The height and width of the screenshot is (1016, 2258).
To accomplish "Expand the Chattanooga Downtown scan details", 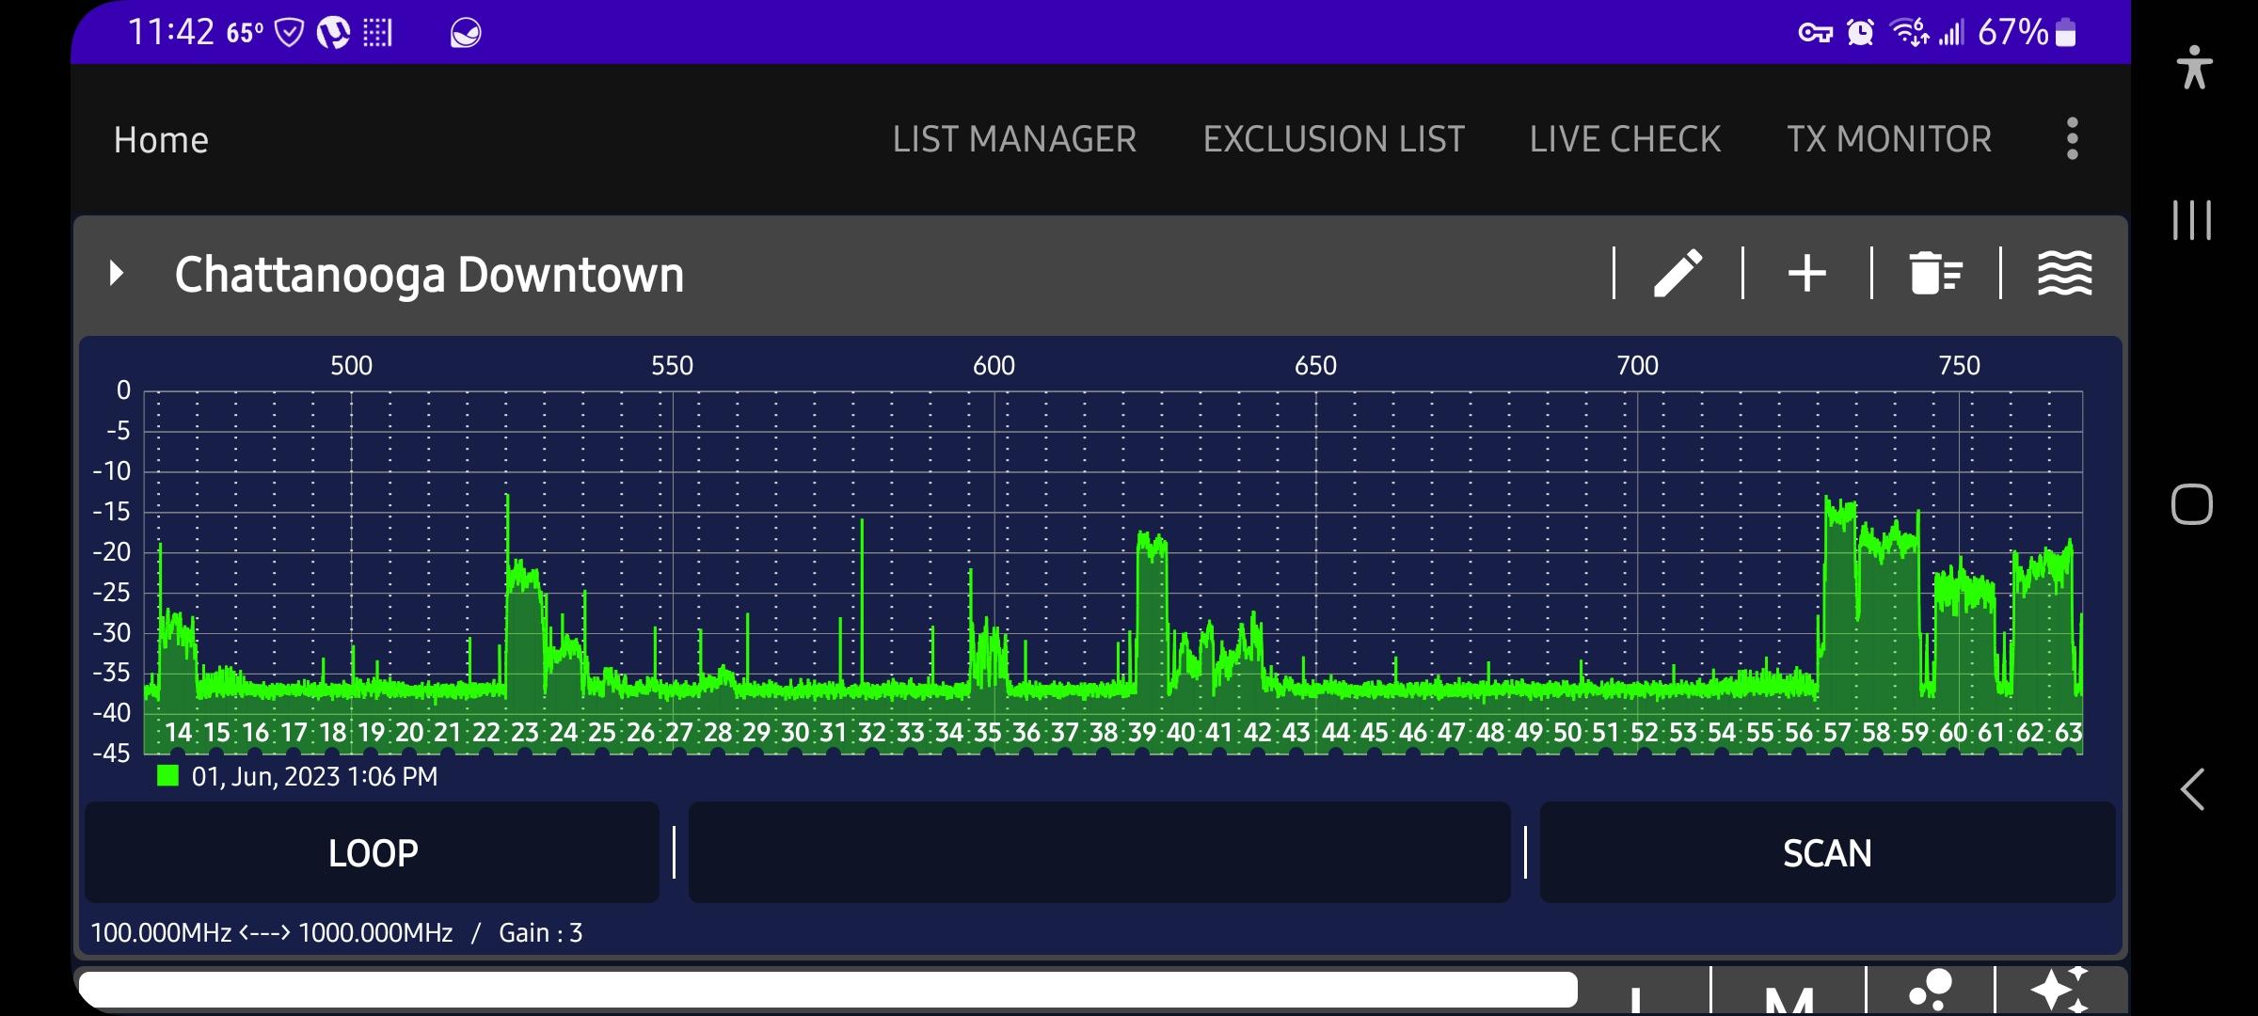I will coord(117,274).
